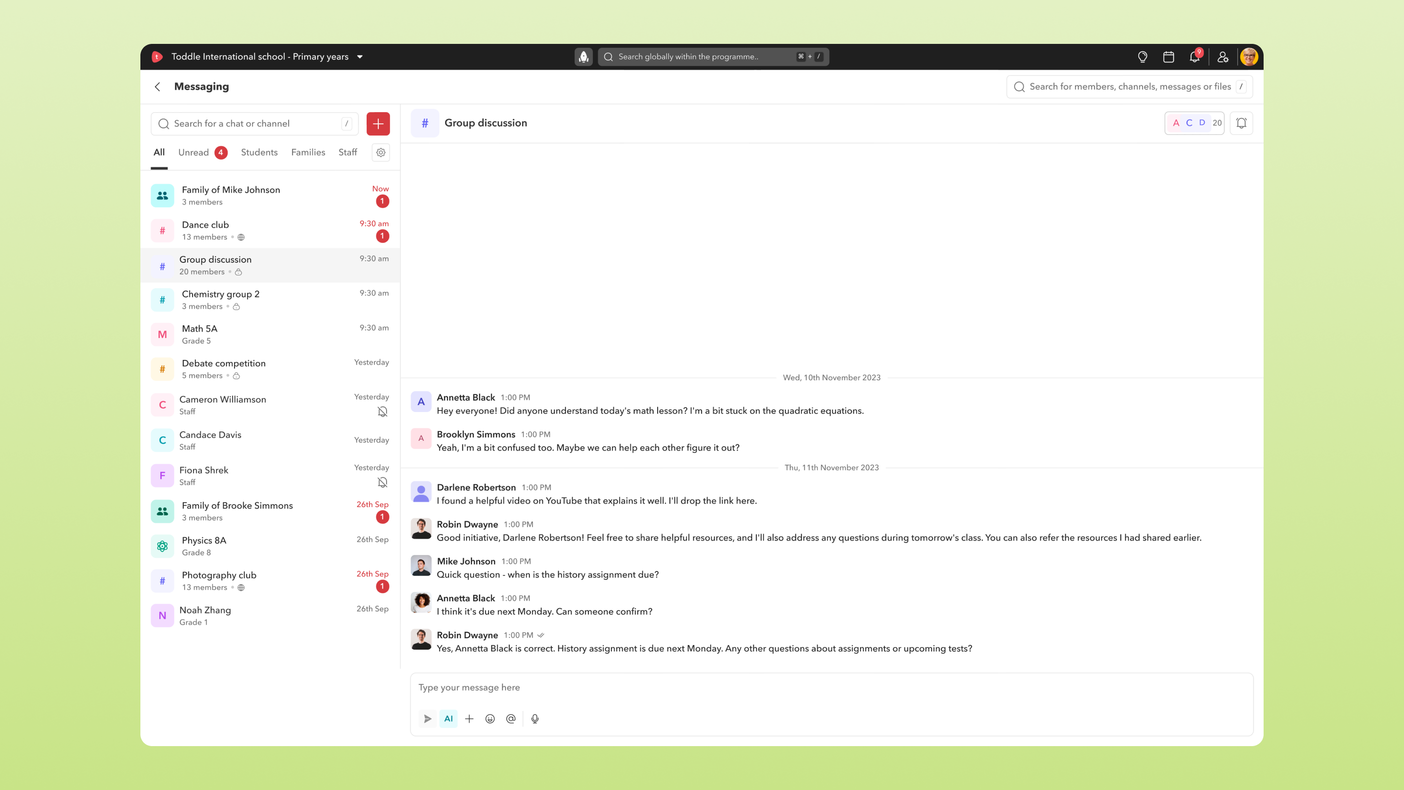Click the AI assistant button in composer
This screenshot has height=790, width=1404.
click(x=448, y=719)
